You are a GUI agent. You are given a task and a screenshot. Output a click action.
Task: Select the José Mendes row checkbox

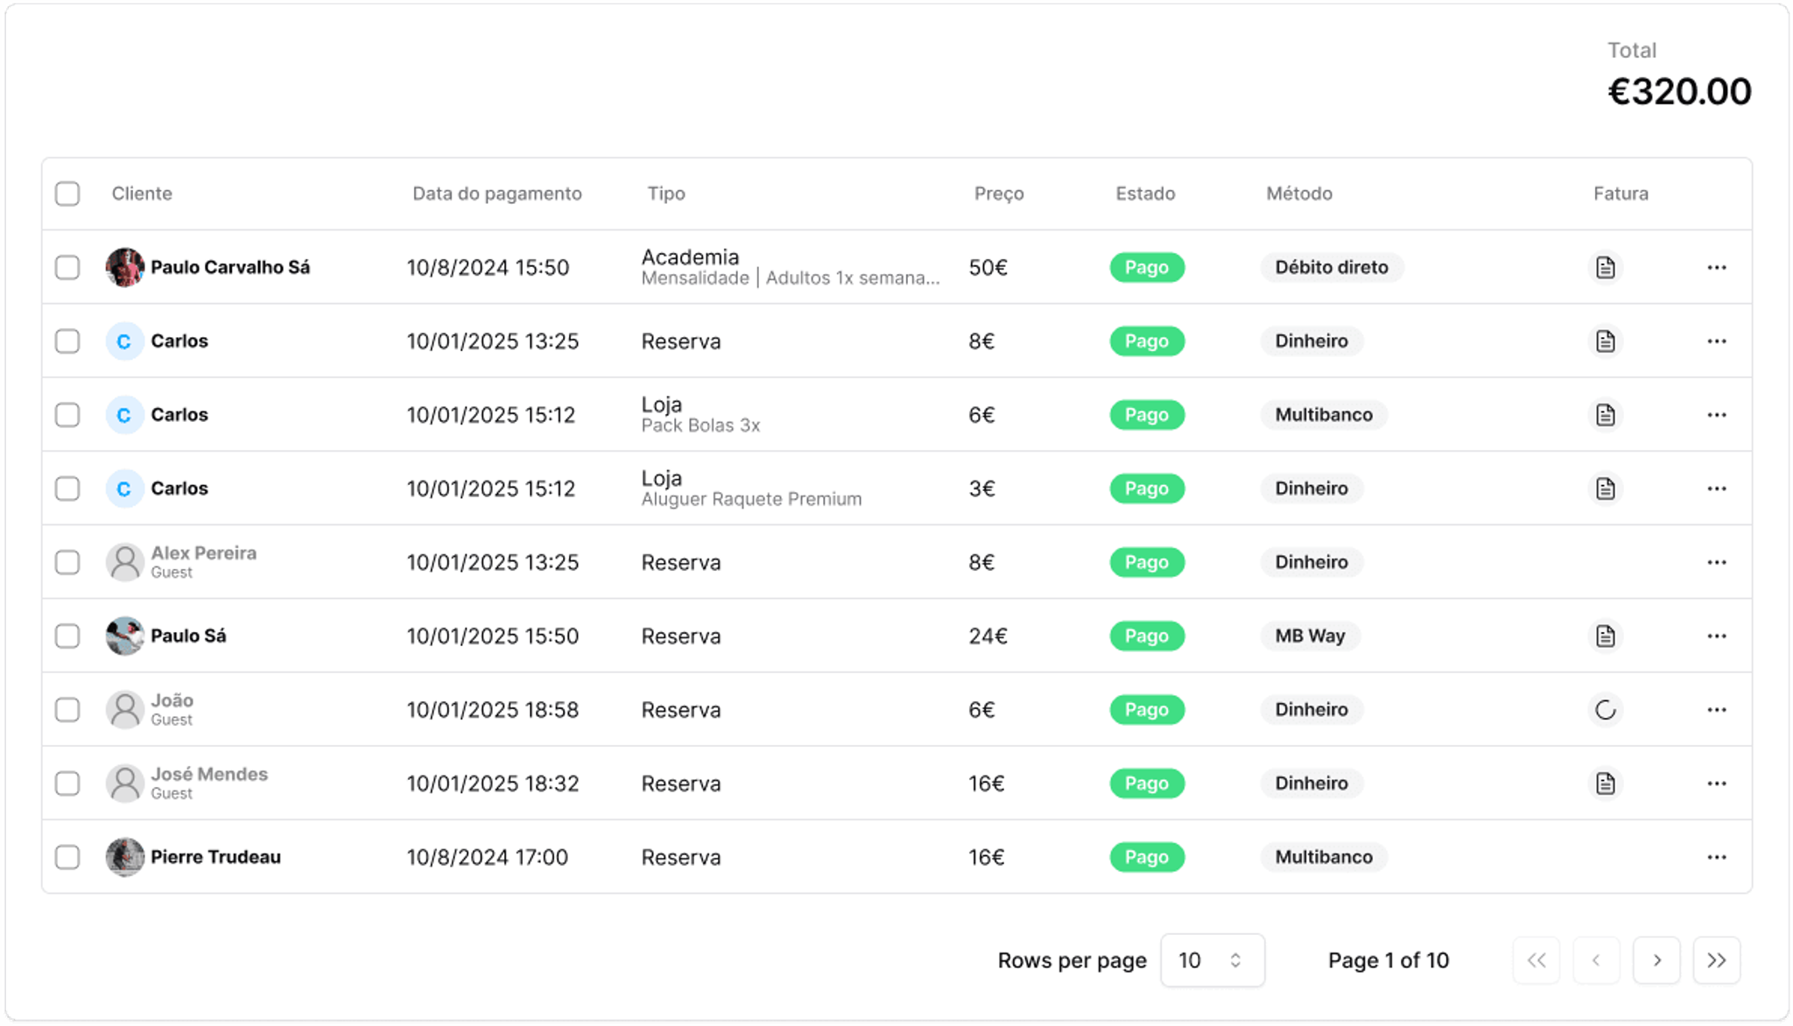point(67,783)
